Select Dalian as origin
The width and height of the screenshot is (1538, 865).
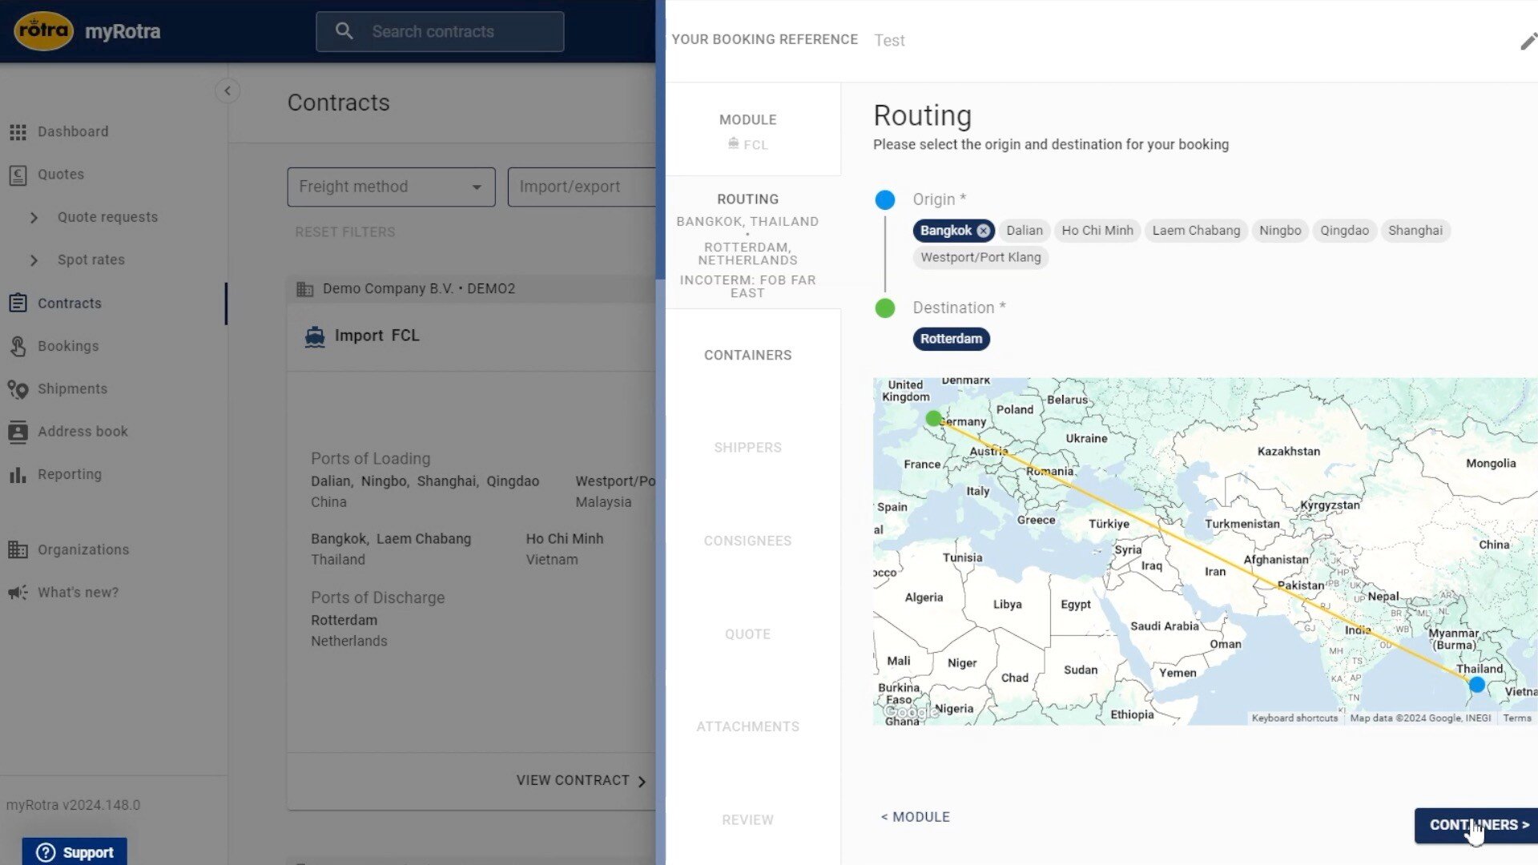[1024, 231]
